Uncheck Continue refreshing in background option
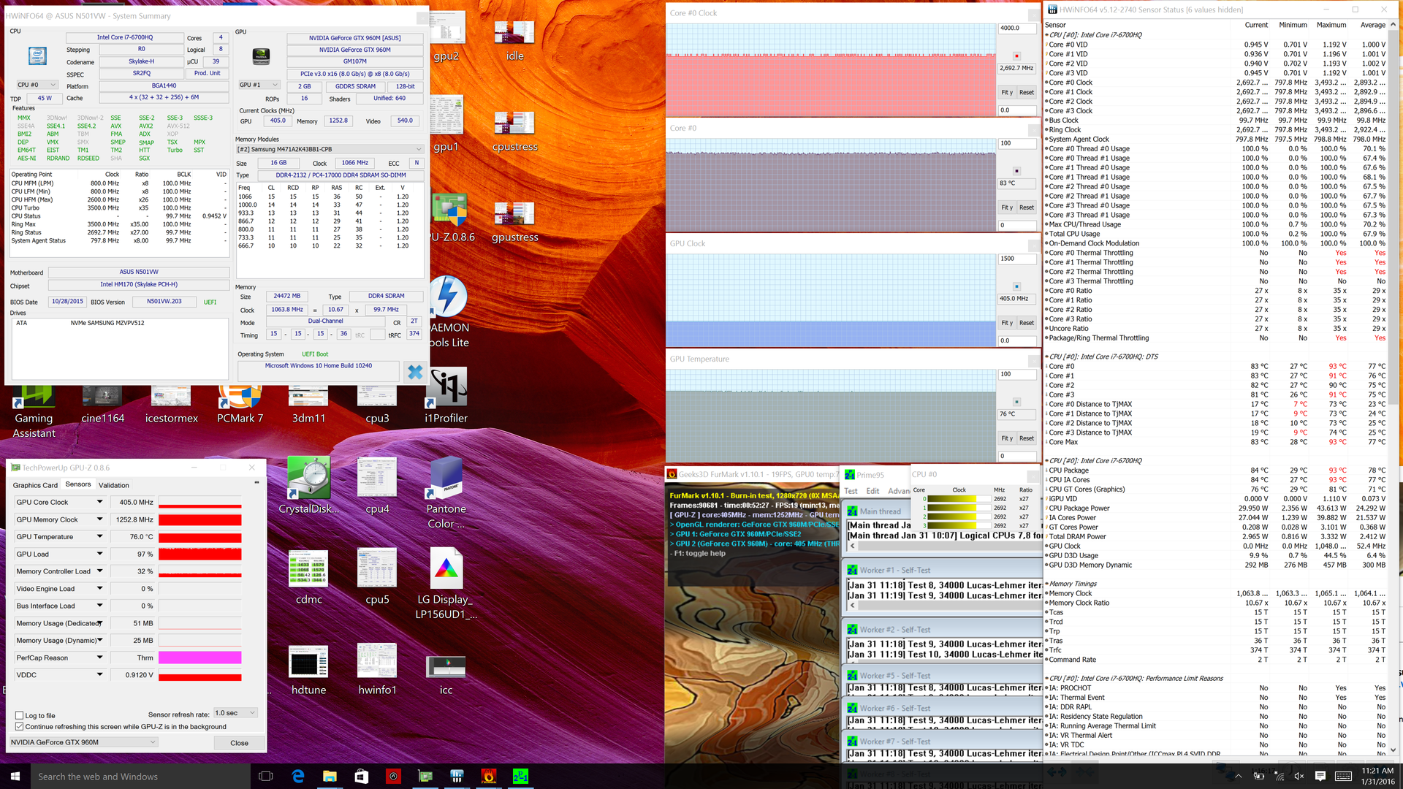This screenshot has width=1403, height=789. [20, 726]
